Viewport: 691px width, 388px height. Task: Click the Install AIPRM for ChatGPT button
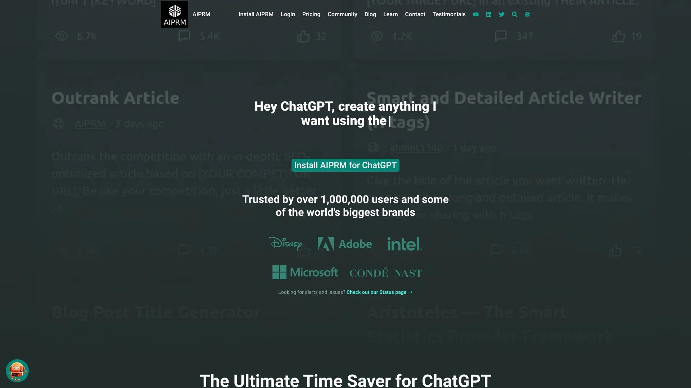click(x=345, y=165)
